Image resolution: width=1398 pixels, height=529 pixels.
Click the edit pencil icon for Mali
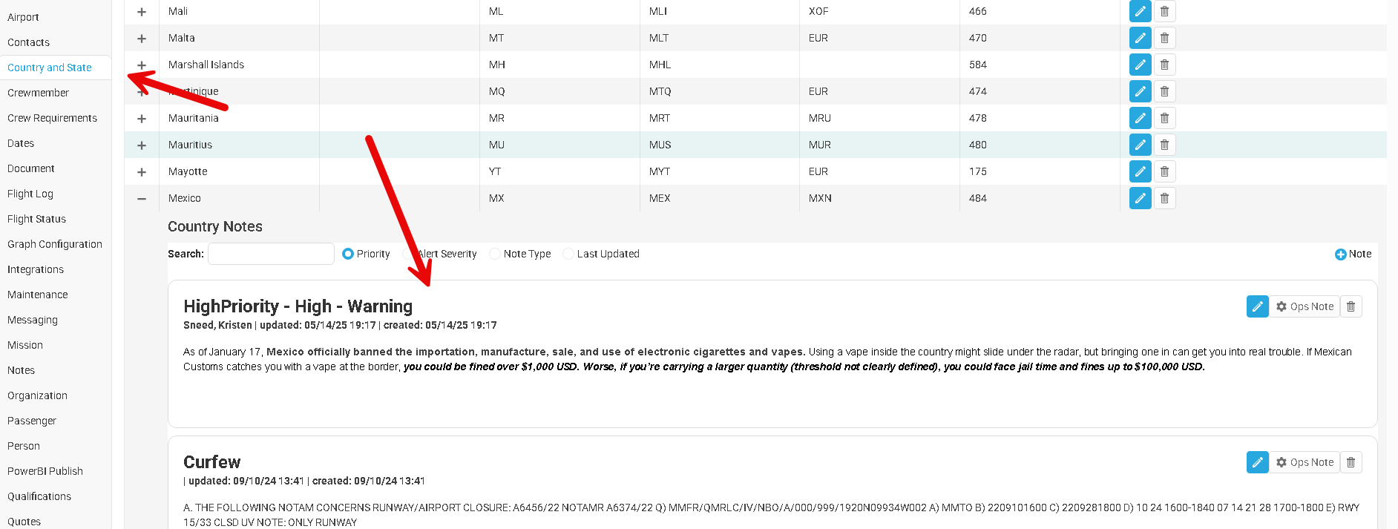point(1140,11)
